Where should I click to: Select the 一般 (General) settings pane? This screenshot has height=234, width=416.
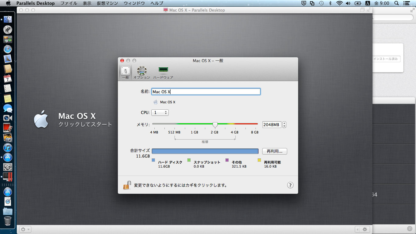pos(125,73)
